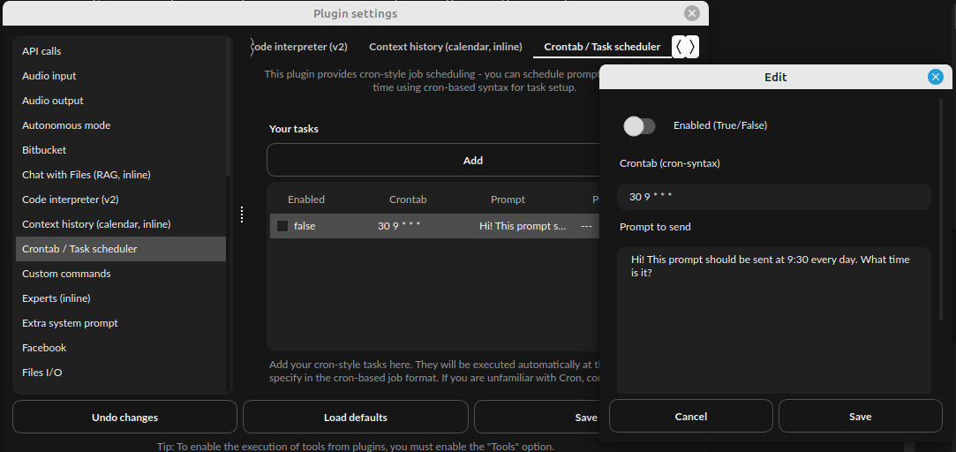
Task: Switch to Context history (calendar, inline) tab
Action: (446, 47)
